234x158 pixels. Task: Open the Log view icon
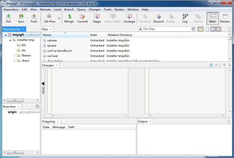point(185,18)
